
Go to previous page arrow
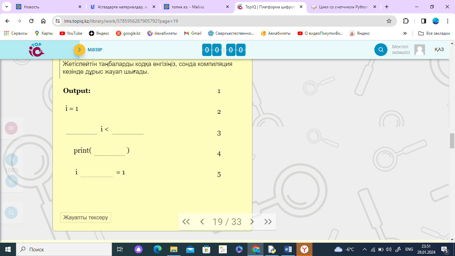(202, 222)
